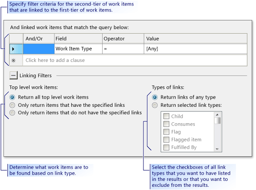The image size is (256, 190).
Task: Check the Child link type checkbox
Action: tap(166, 116)
